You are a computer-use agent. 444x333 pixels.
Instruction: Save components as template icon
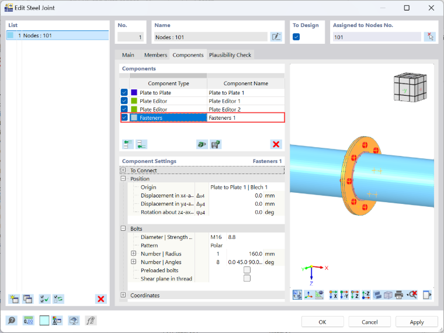click(x=216, y=144)
